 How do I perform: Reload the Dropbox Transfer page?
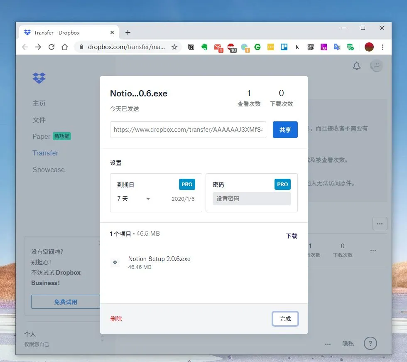(x=51, y=47)
